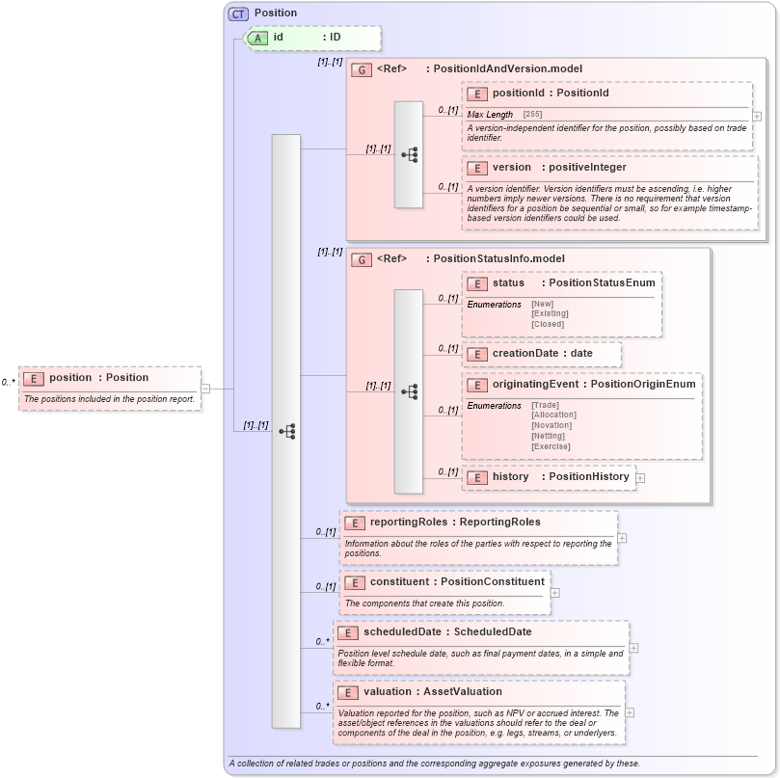Select the [Closed] enumeration value
Image resolution: width=780 pixels, height=778 pixels.
coord(548,324)
